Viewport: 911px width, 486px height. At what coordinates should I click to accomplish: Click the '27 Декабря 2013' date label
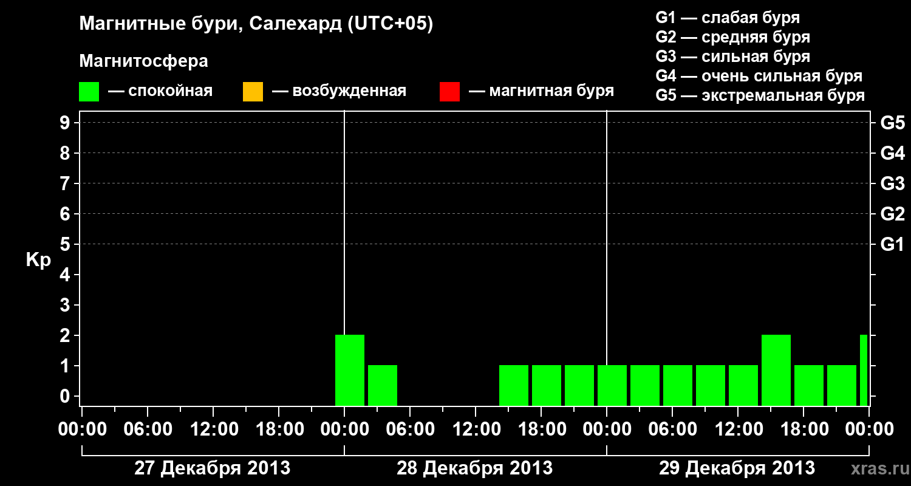click(x=213, y=468)
